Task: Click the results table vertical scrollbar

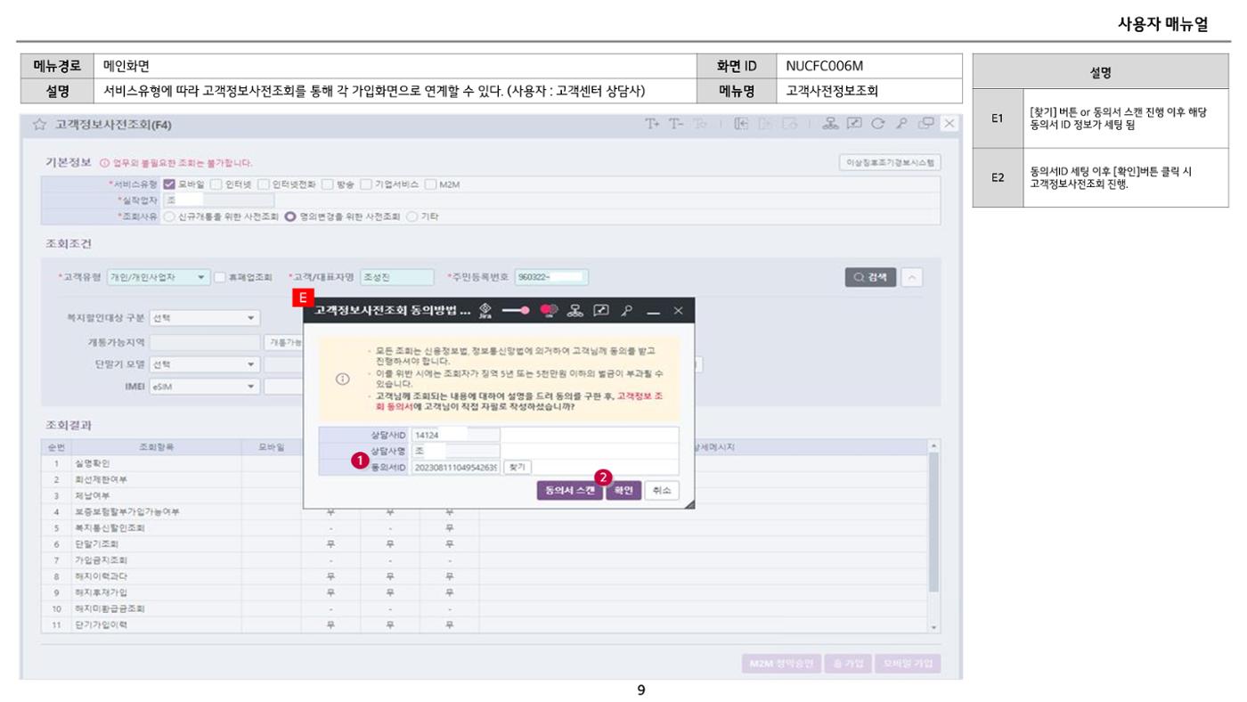Action: tap(933, 536)
